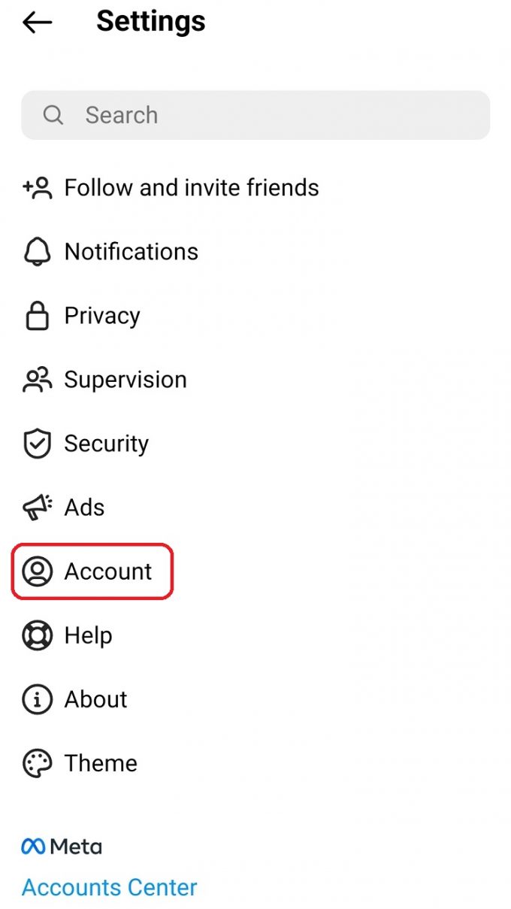This screenshot has width=511, height=909.
Task: Open the Privacy settings entry
Action: point(101,316)
